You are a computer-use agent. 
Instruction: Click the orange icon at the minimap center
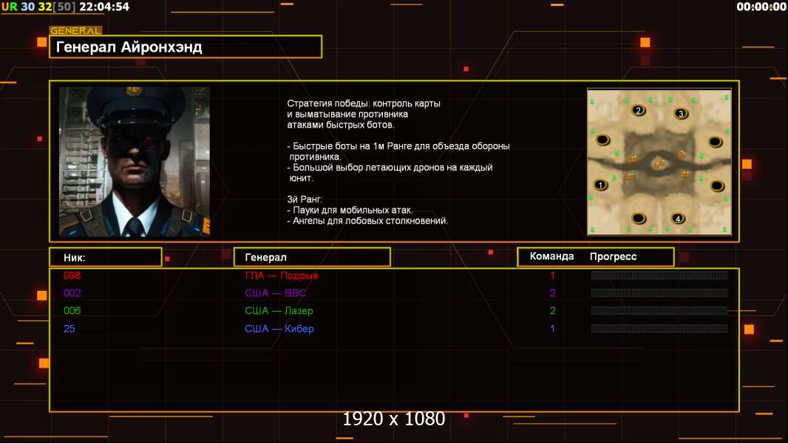click(x=659, y=164)
